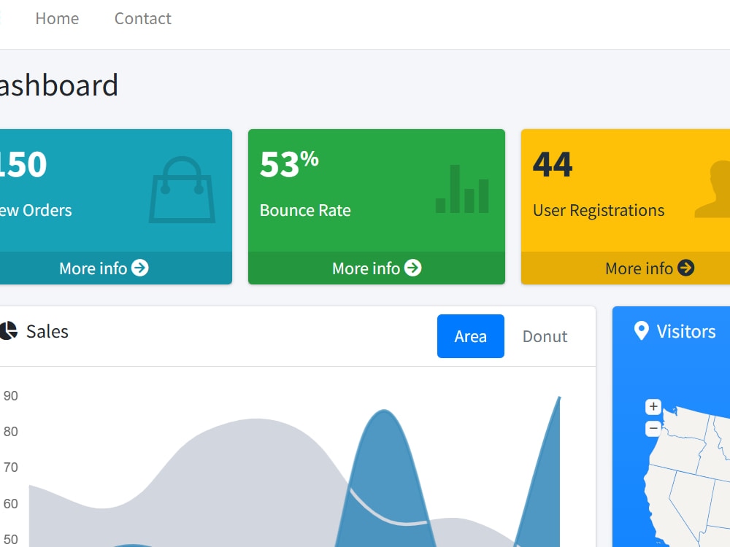Click the 80 axis label on chart
Screen dimensions: 730x547
coord(11,432)
